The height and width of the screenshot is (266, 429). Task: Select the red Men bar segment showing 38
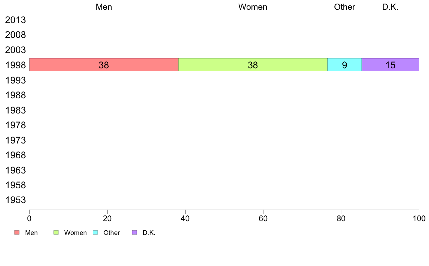(x=104, y=65)
